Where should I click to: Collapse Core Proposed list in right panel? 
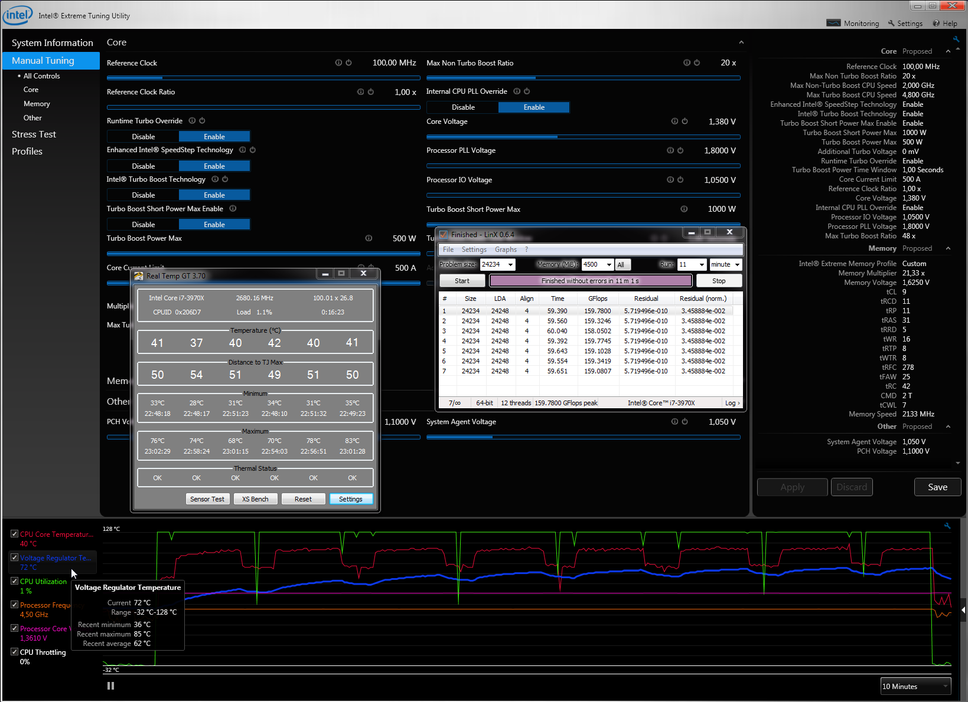point(948,51)
